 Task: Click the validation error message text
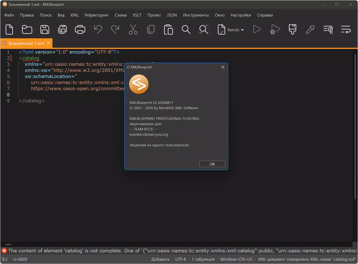[x=183, y=251]
